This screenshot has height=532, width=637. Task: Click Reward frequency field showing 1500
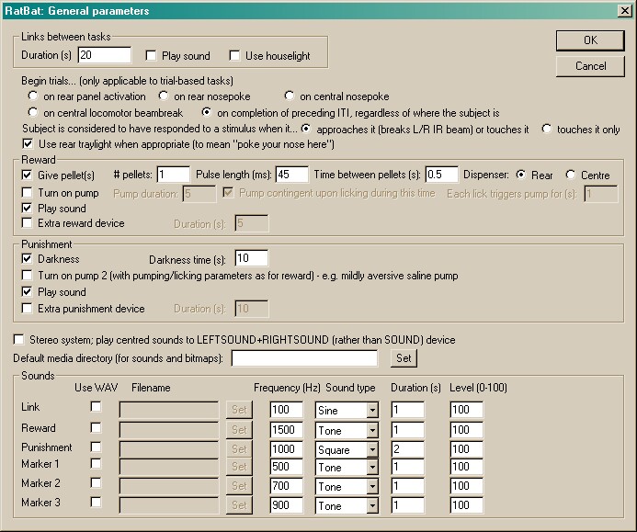[287, 430]
